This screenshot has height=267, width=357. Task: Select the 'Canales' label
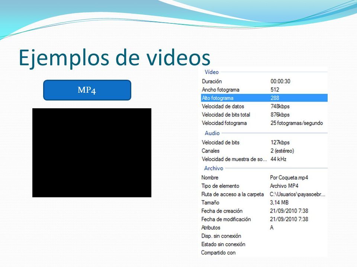point(210,151)
